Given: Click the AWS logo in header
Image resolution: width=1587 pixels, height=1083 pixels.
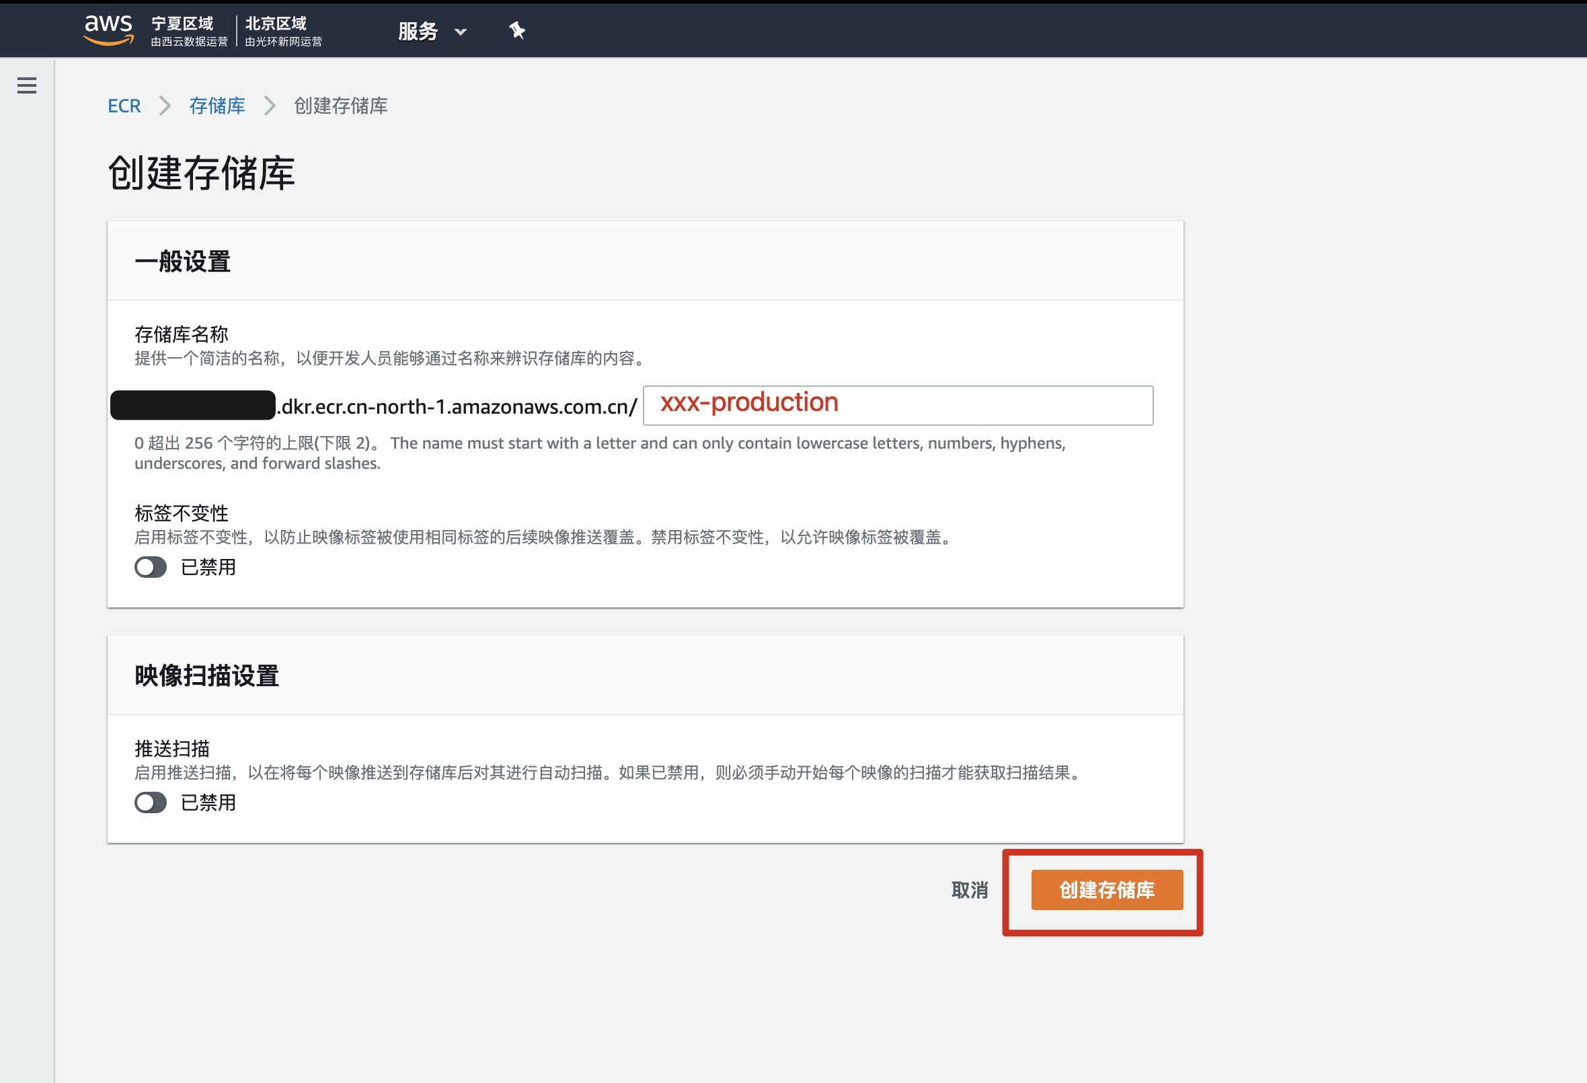Looking at the screenshot, I should [108, 30].
